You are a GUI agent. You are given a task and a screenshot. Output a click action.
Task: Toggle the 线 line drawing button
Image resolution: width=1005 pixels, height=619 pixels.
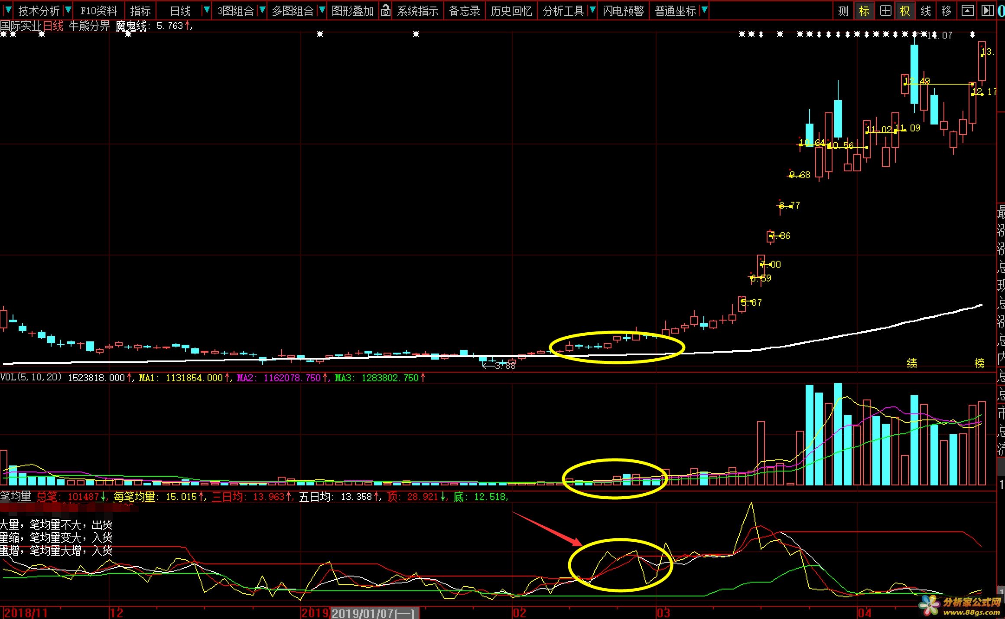[926, 10]
